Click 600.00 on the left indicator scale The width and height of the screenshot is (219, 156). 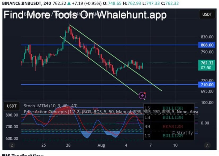coord(12,138)
